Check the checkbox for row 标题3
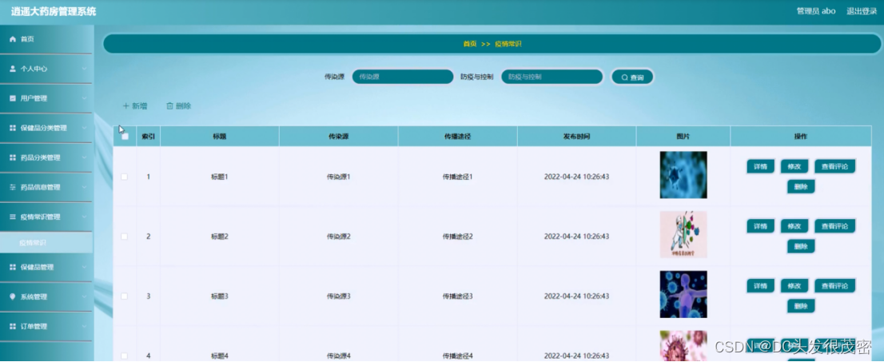Viewport: 884px width, 362px height. coord(125,296)
